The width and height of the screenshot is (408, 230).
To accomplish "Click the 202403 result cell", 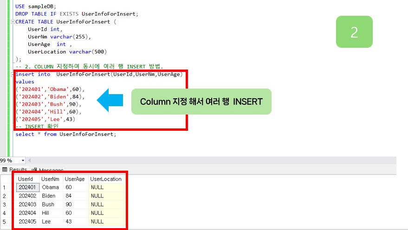I will 27,204.
